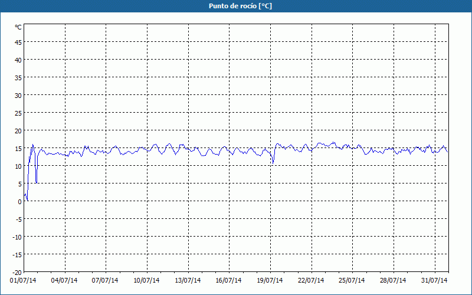
Task: Click the 13/07/14 date label
Action: [188, 281]
